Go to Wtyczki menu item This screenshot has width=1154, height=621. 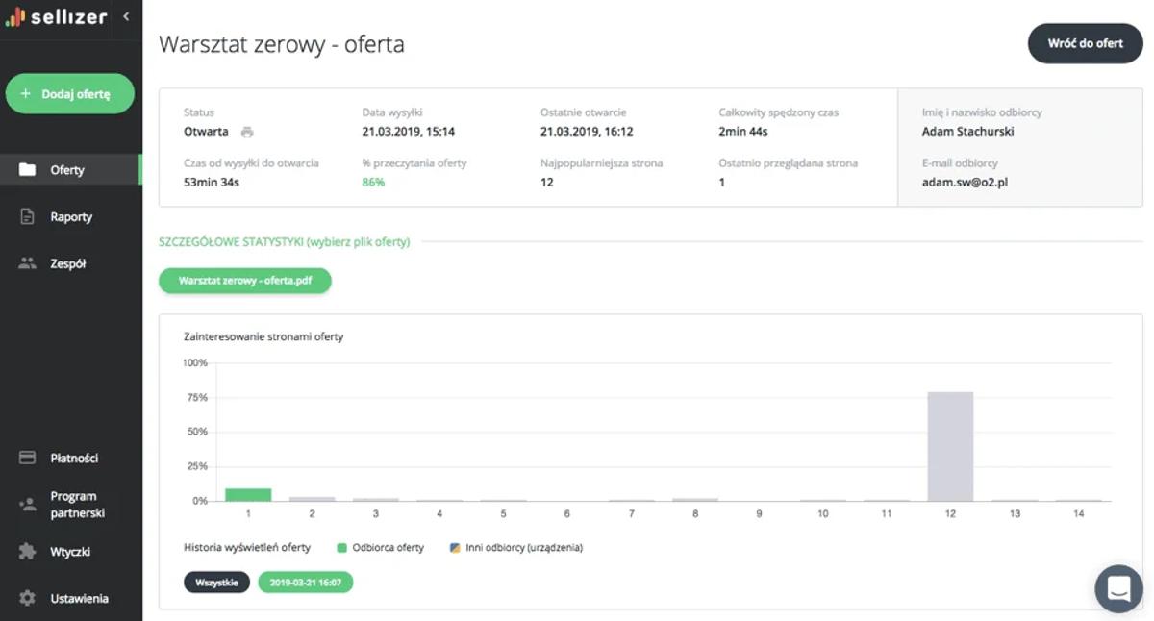(70, 552)
